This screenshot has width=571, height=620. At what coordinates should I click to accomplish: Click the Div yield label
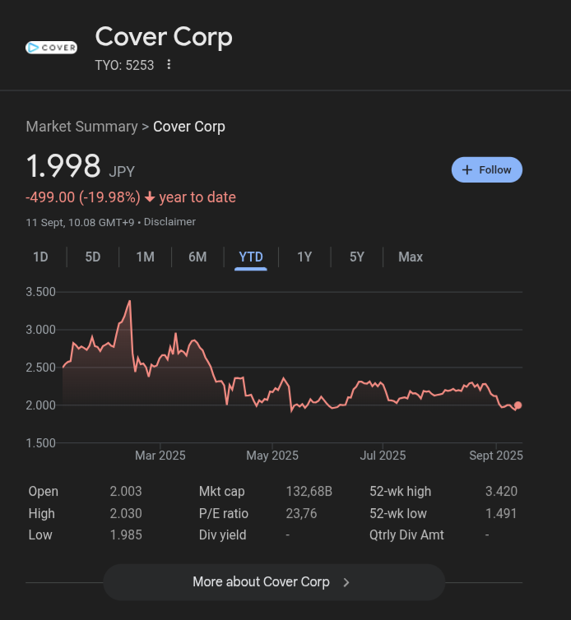pos(222,535)
